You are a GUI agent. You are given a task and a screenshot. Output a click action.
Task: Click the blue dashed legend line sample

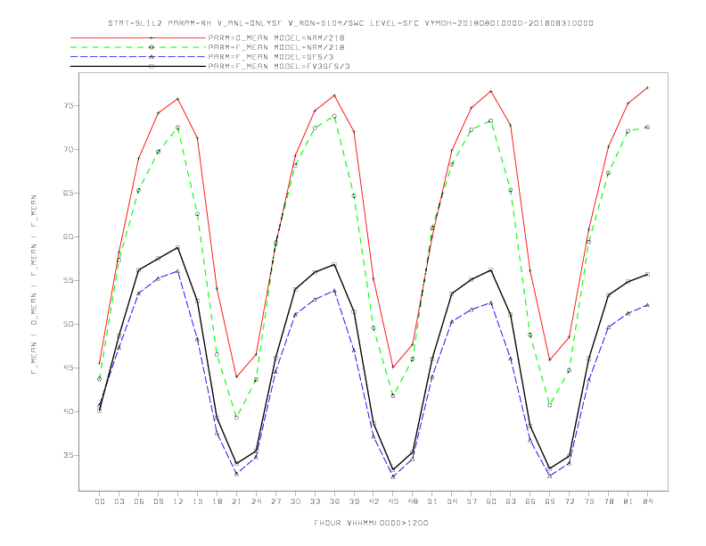[138, 57]
